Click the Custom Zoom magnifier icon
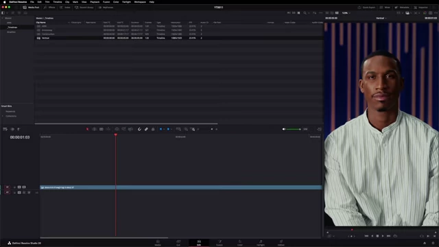Screen dimensions: 439x247 click(193, 129)
